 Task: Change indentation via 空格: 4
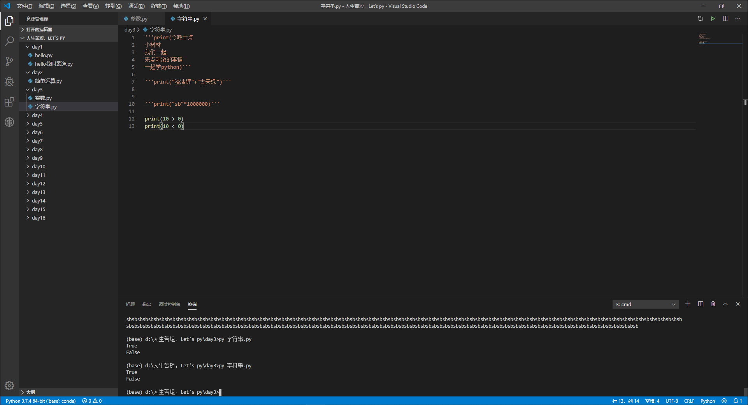point(652,401)
